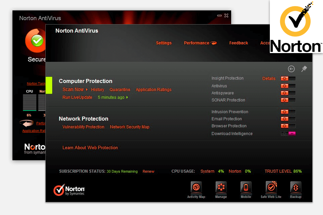The width and height of the screenshot is (323, 215).
Task: Open the Quarantine link
Action: click(120, 90)
